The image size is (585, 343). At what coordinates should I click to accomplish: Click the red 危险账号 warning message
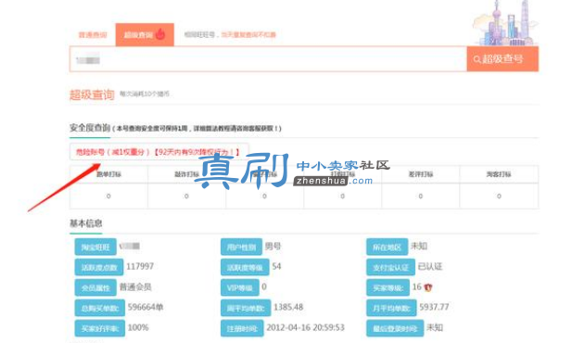click(158, 152)
